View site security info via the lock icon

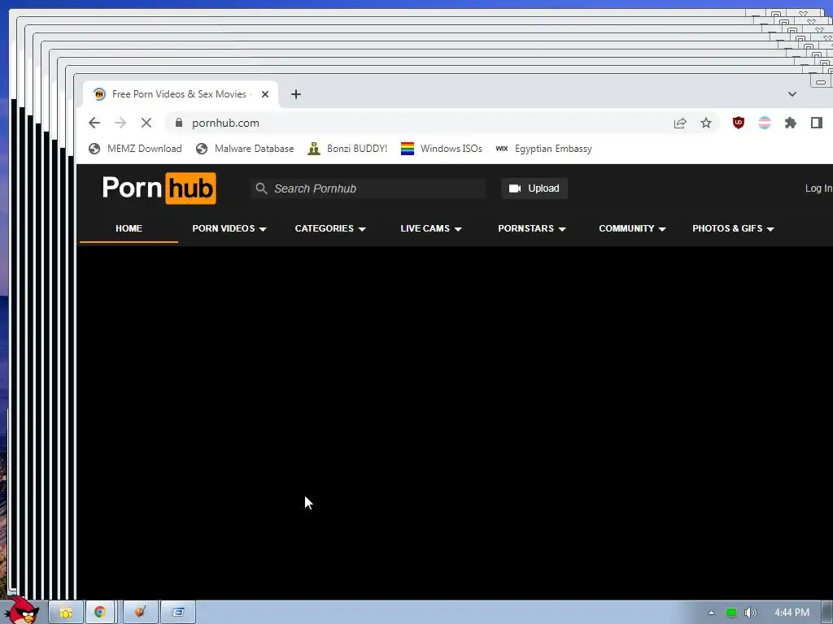[x=179, y=123]
